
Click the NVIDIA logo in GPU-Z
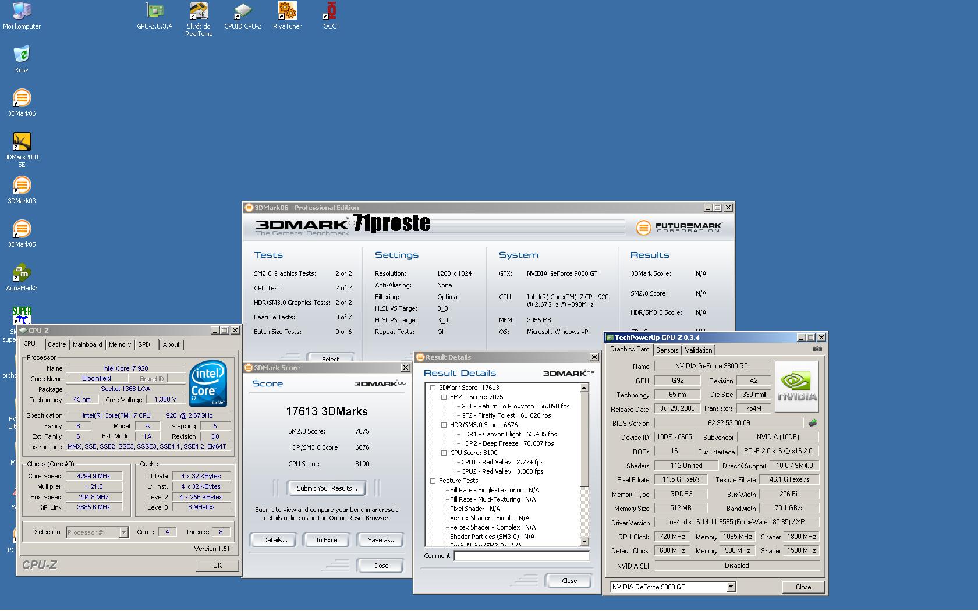point(797,387)
